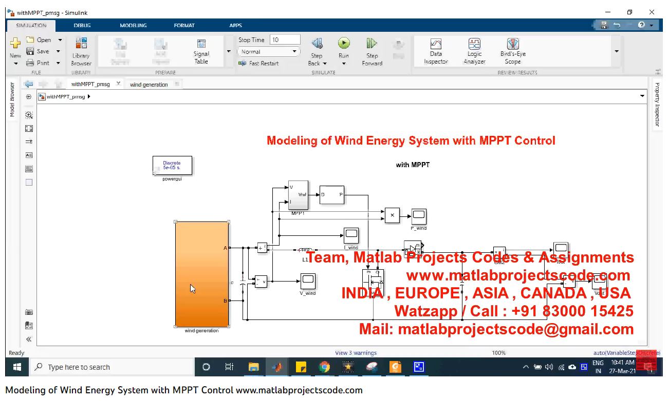
Task: Show the Property Inspector panel
Action: click(657, 105)
